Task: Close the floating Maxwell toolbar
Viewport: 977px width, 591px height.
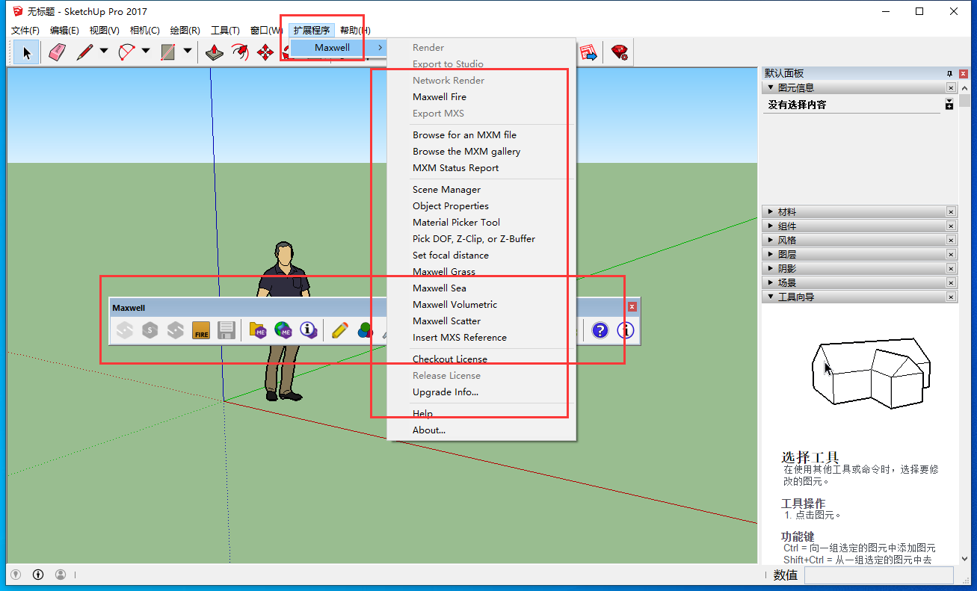Action: [632, 307]
